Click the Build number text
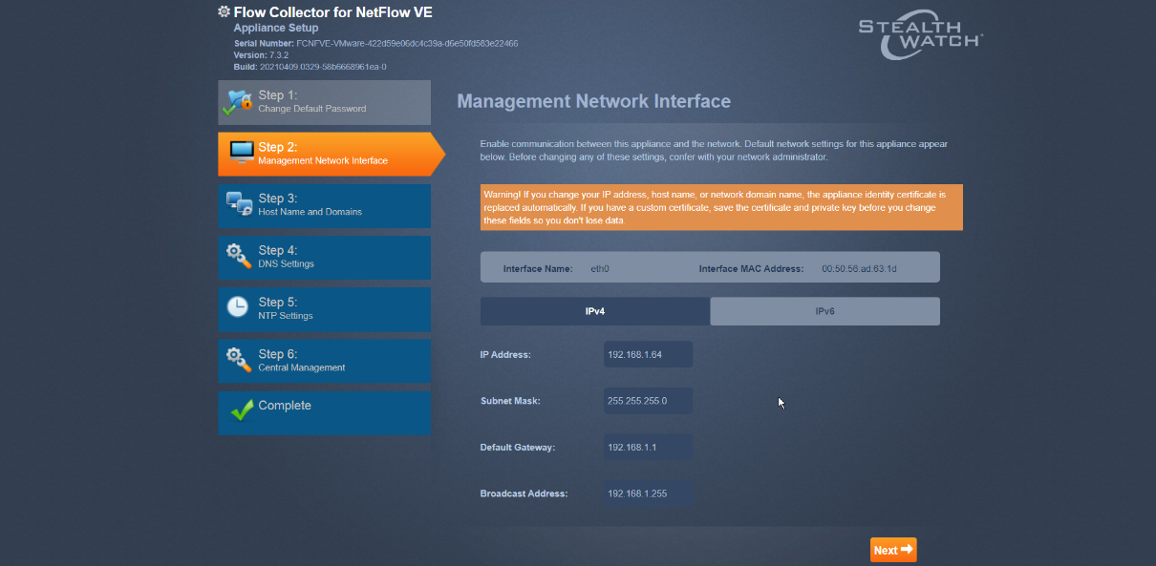Image resolution: width=1156 pixels, height=566 pixels. click(310, 67)
